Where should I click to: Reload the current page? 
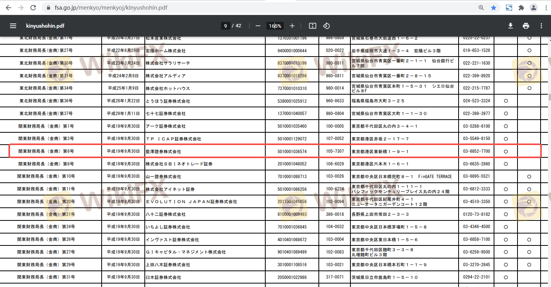click(33, 8)
